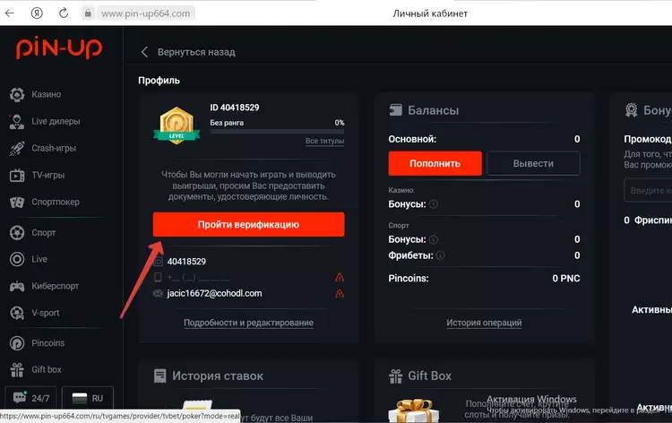Click the promo code input field

point(648,190)
